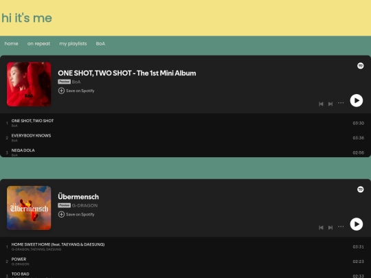
Task: Click the 02:56 track duration
Action: 358,152
